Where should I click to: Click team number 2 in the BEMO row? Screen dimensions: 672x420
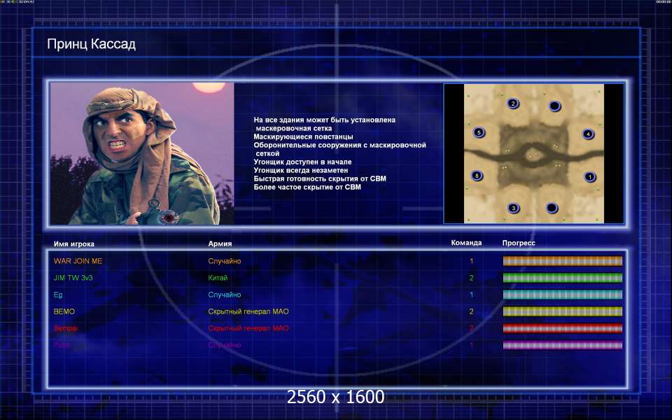tap(471, 311)
